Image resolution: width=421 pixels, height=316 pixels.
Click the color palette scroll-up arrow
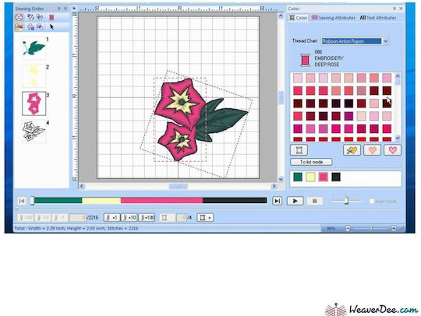click(398, 76)
